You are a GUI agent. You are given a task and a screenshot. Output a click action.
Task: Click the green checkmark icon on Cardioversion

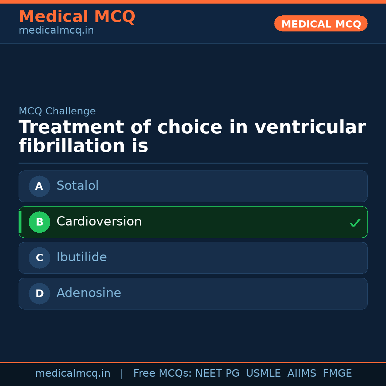pyautogui.click(x=355, y=223)
